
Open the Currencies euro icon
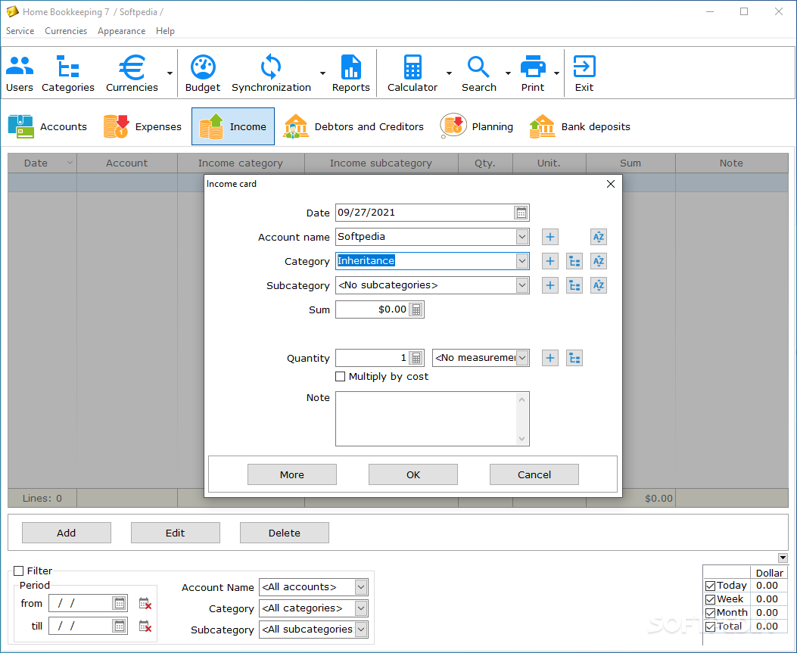(x=132, y=73)
